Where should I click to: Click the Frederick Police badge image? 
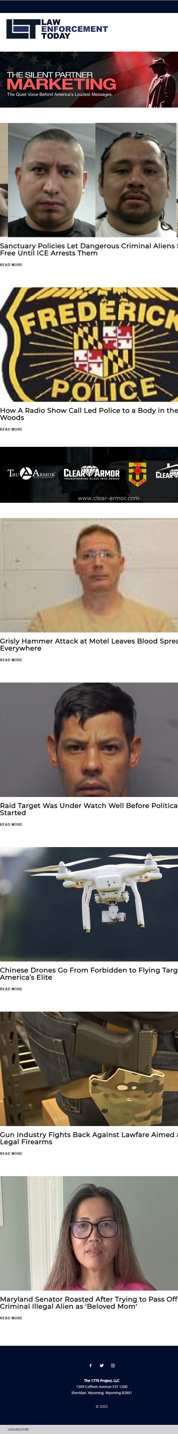[89, 345]
